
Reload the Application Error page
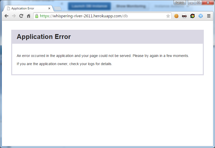click(21, 16)
